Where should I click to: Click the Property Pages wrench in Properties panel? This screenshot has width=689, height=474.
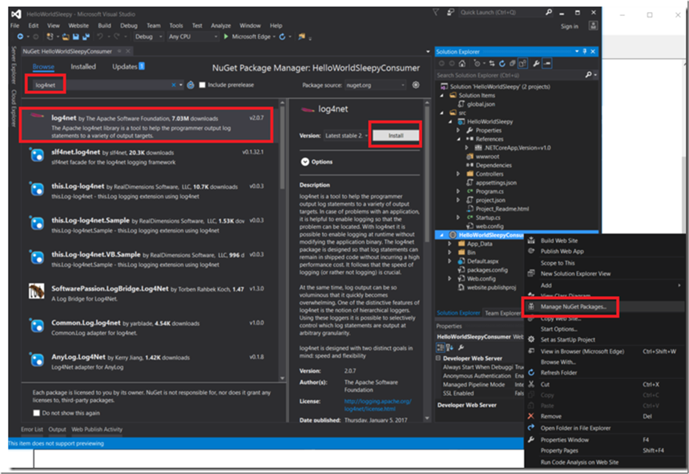coord(461,347)
